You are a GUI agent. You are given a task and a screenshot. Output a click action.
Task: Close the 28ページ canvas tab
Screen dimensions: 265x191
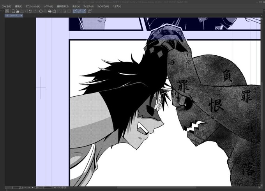click(x=21, y=15)
